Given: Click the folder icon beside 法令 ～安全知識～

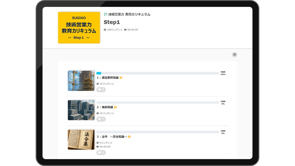Looking at the screenshot, I should click(x=129, y=137).
